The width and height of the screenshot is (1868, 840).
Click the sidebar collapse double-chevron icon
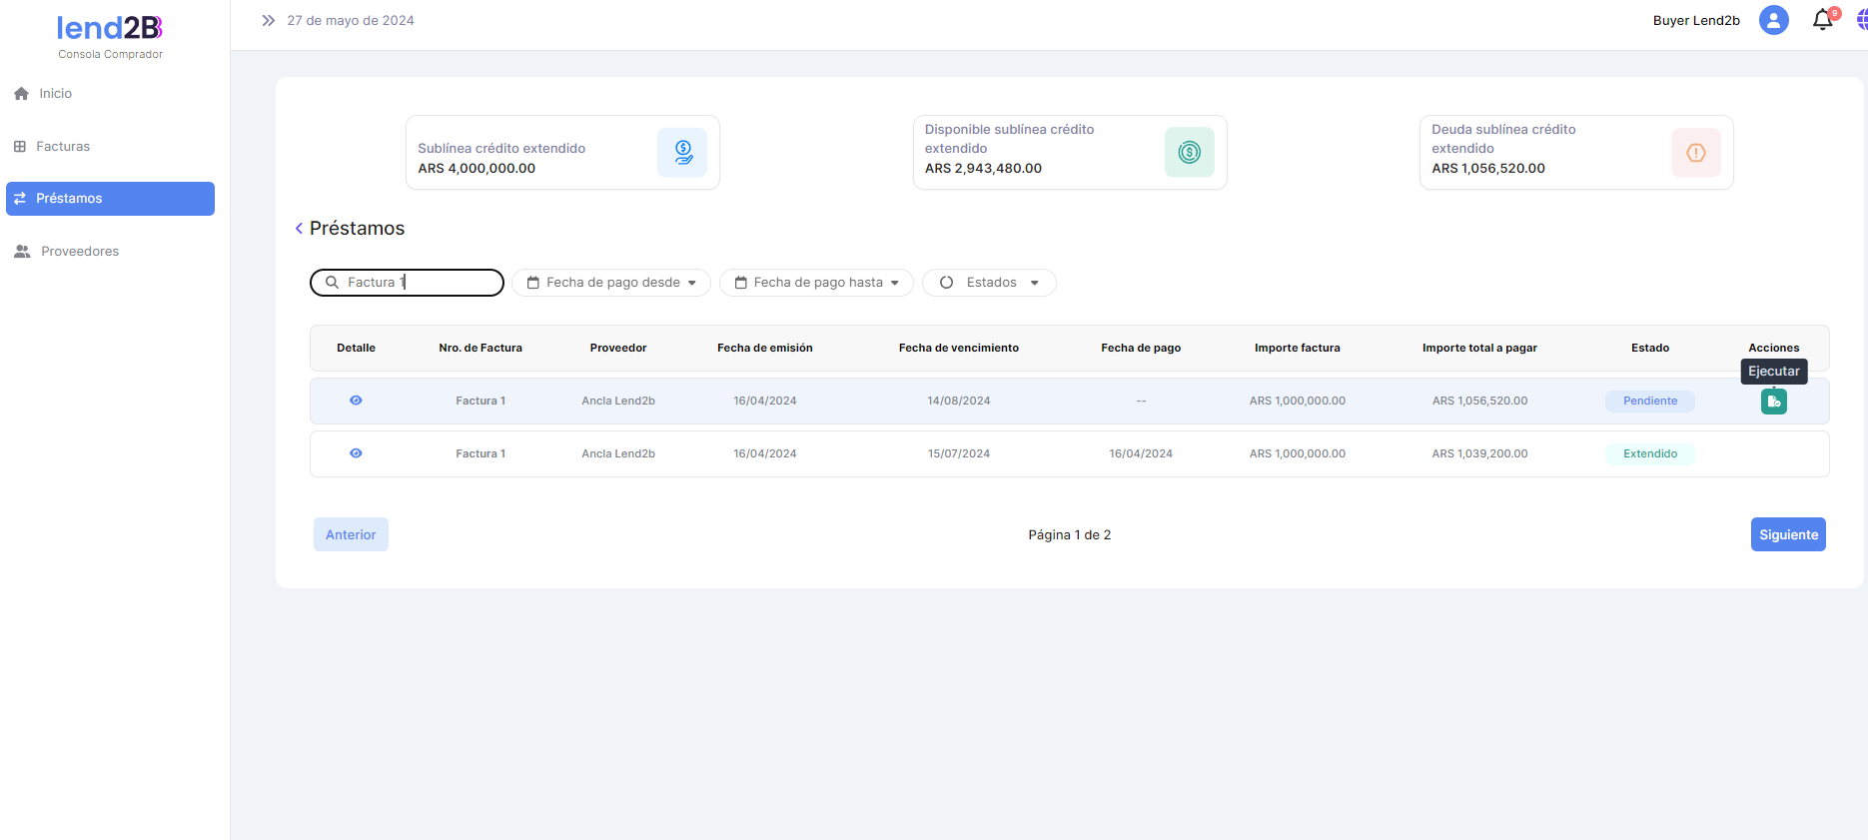pyautogui.click(x=268, y=20)
